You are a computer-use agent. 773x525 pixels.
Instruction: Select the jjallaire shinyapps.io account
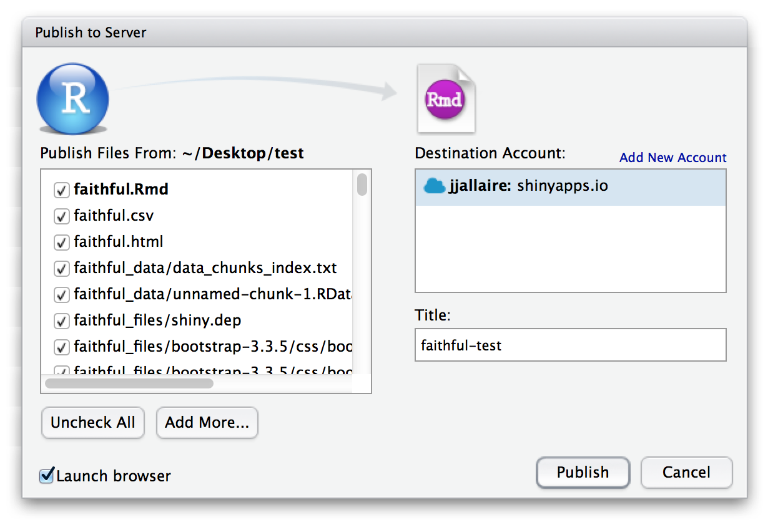[x=570, y=186]
